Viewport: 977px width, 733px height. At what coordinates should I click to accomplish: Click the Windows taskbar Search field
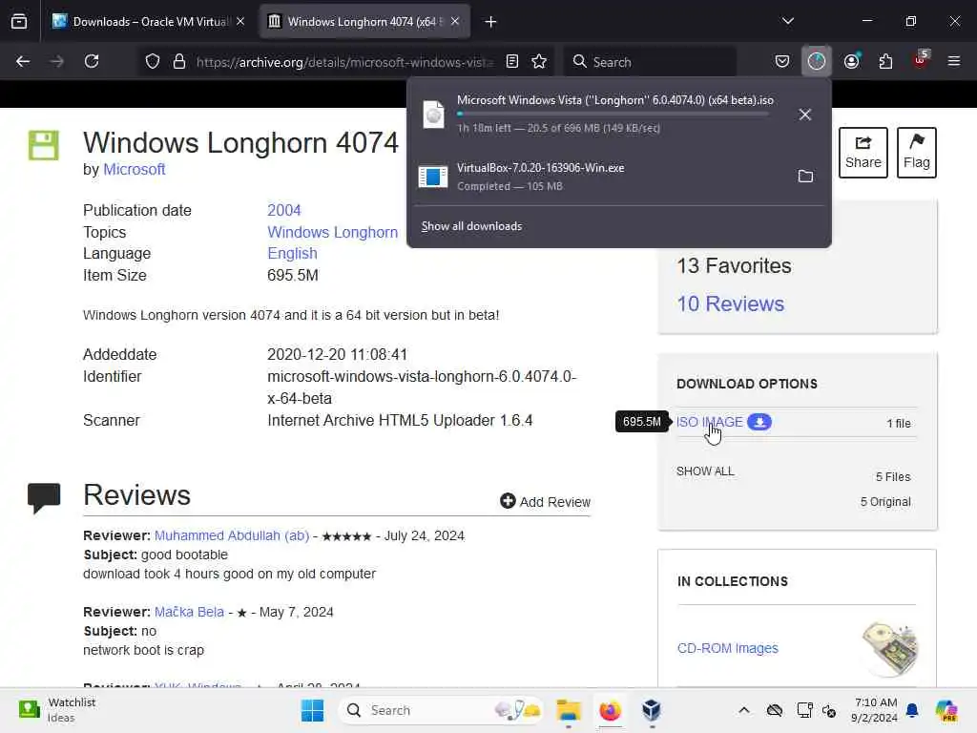click(x=441, y=710)
